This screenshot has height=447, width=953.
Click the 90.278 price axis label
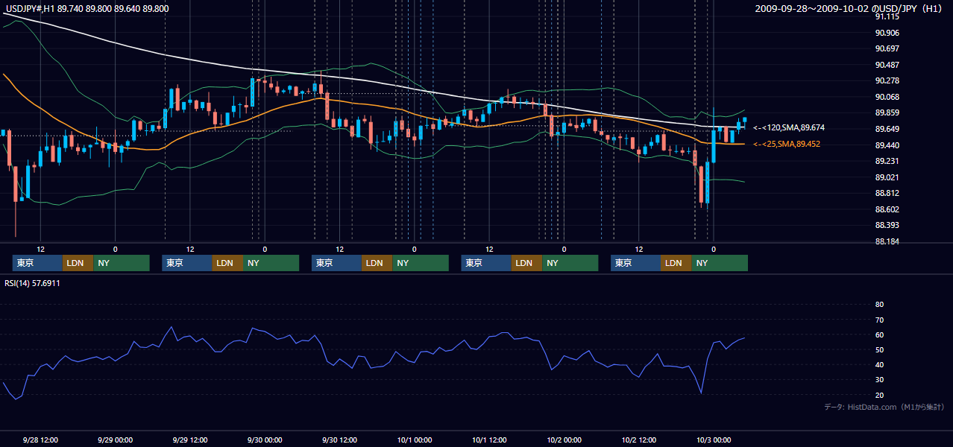click(x=887, y=80)
